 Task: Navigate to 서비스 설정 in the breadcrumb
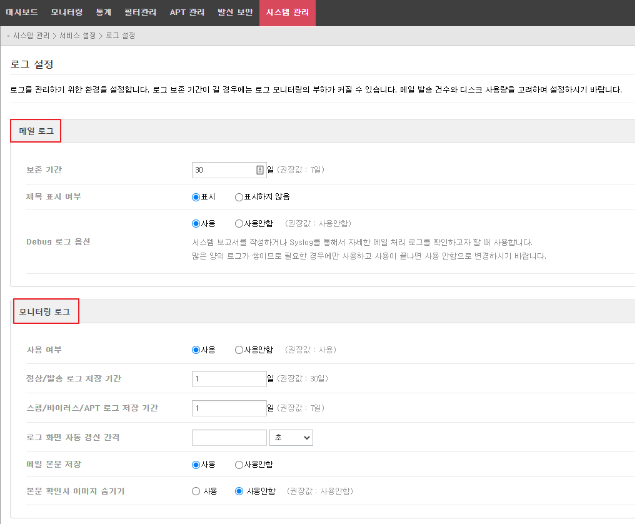click(x=78, y=36)
